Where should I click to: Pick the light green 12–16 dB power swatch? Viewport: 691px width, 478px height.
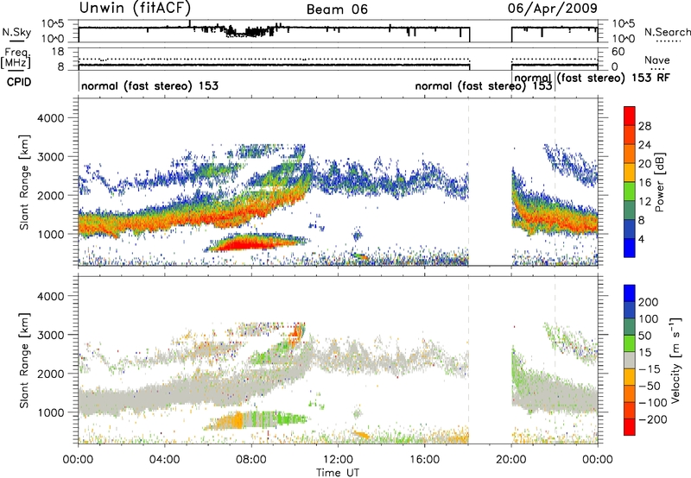(630, 192)
